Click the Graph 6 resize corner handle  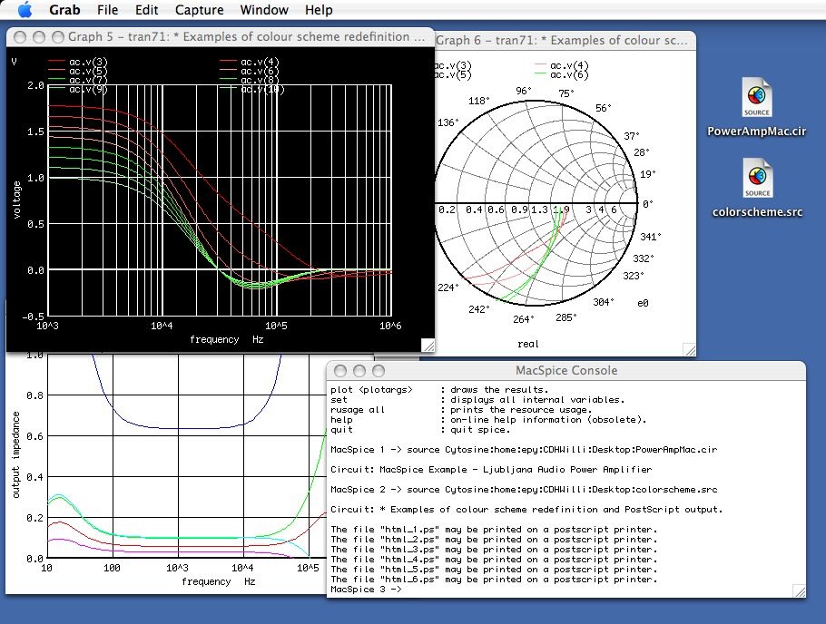point(689,347)
